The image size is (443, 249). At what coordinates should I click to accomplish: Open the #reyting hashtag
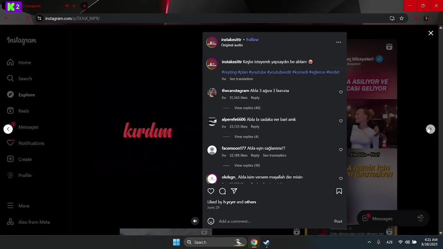point(229,72)
